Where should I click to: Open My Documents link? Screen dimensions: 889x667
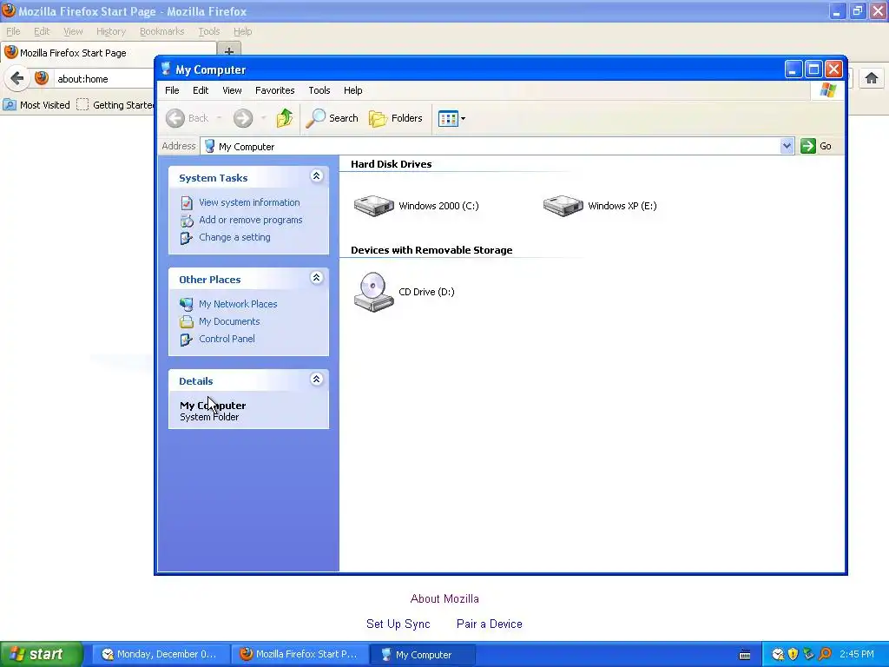point(229,321)
